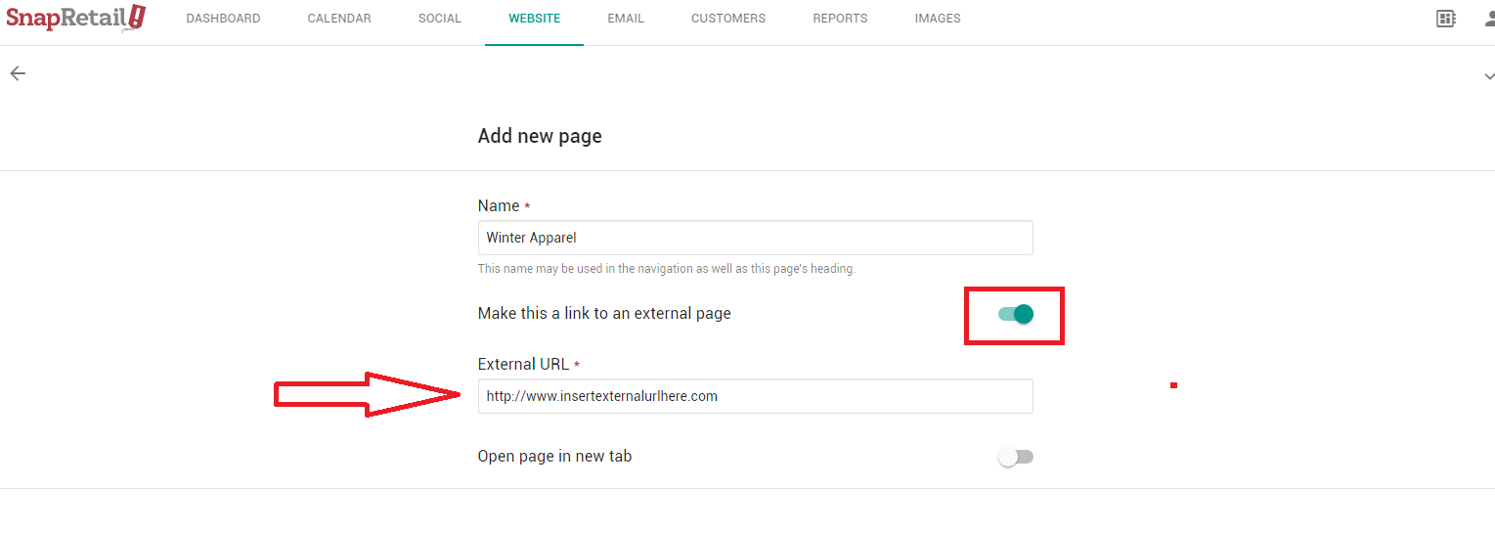Toggle off the external page link switch
Image resolution: width=1495 pixels, height=533 pixels.
pyautogui.click(x=1016, y=314)
